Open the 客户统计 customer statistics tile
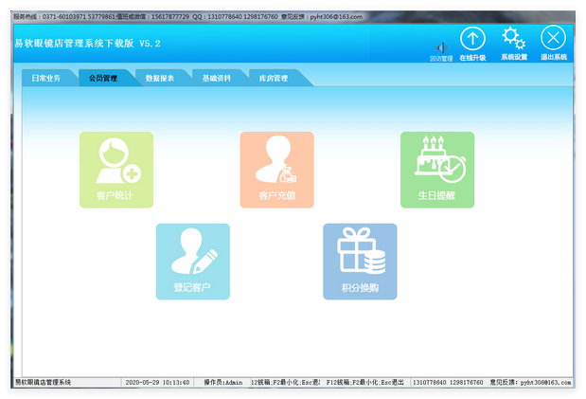 115,170
